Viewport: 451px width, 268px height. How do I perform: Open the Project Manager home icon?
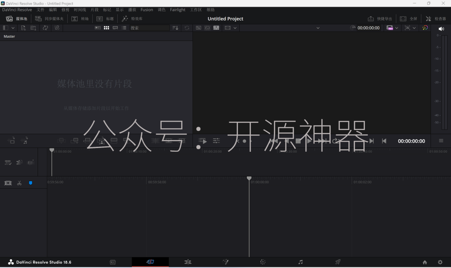point(425,262)
